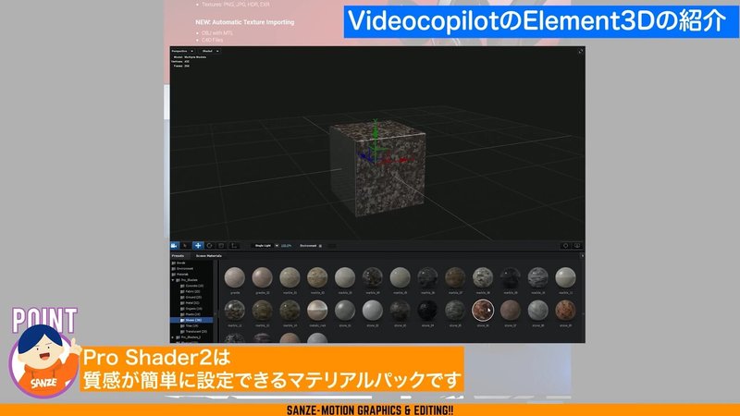Open the Concrete (20) subfolder

tap(192, 286)
